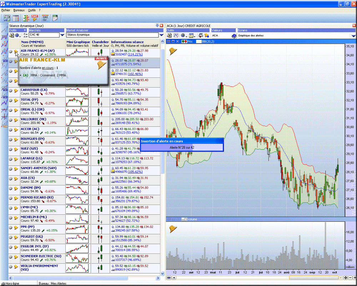Open the VEOLIA ENVIRONNEMENT stock link

(39, 268)
